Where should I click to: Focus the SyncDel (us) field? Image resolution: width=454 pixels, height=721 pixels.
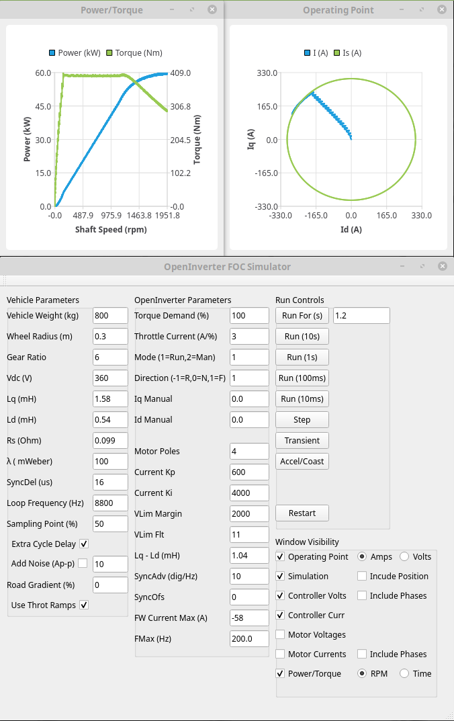(110, 482)
